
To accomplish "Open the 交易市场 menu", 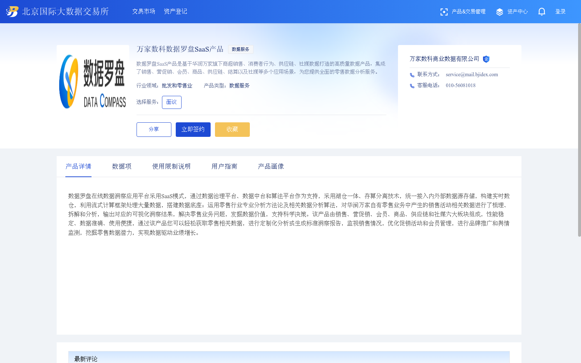I will click(144, 12).
